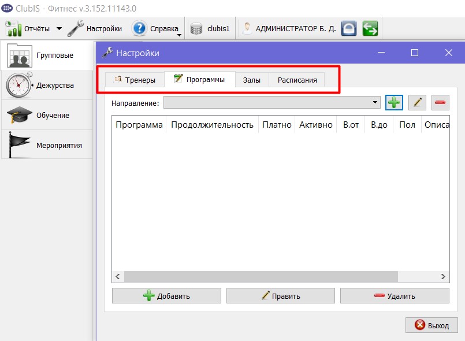Edit direction with the pencil icon
This screenshot has height=341, width=465.
click(x=417, y=102)
